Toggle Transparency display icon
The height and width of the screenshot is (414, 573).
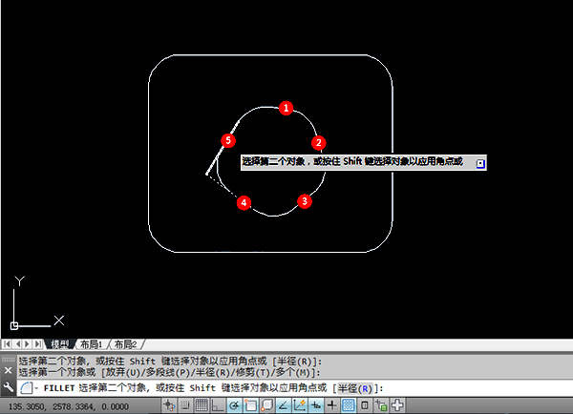pyautogui.click(x=349, y=405)
